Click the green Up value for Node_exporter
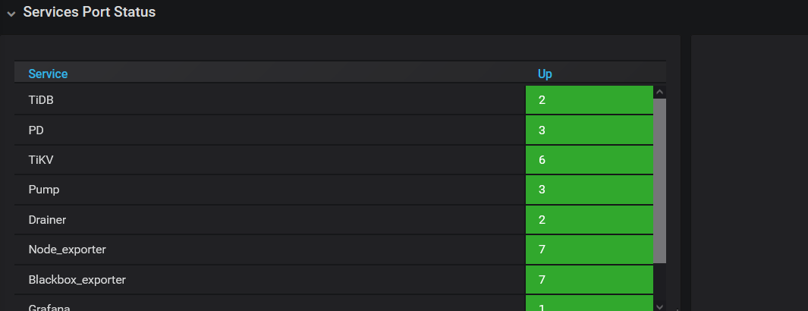This screenshot has width=808, height=311. 589,250
